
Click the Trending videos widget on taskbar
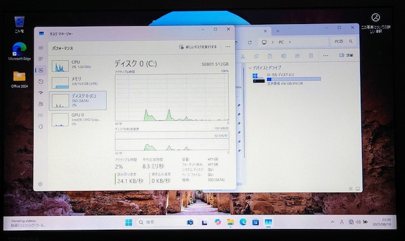tap(28, 223)
